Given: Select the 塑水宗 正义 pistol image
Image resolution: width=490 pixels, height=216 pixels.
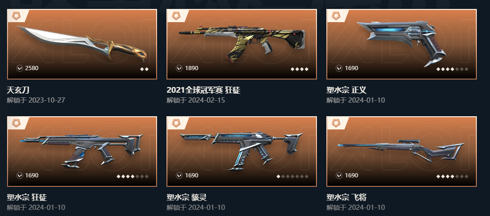Looking at the screenshot, I should [x=402, y=43].
